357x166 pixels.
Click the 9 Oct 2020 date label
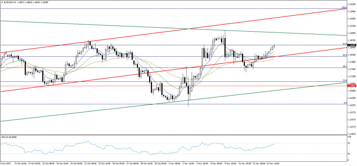click(7, 163)
